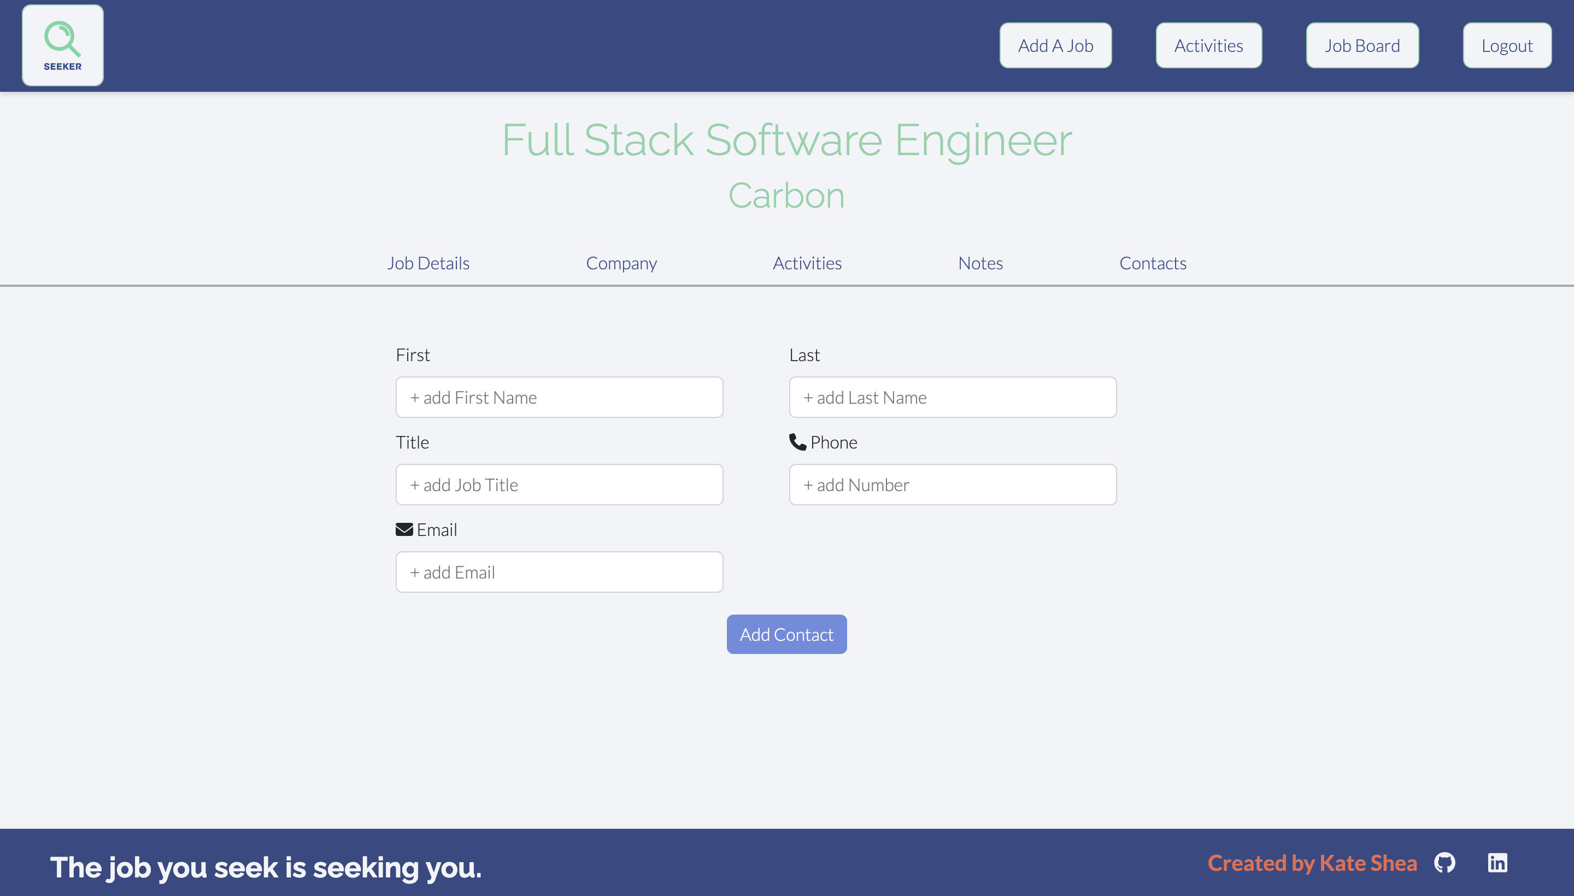Select the Contacts tab
Image resolution: width=1574 pixels, height=896 pixels.
(1153, 263)
